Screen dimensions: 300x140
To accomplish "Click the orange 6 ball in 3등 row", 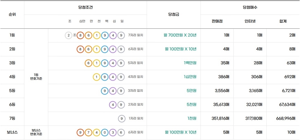I will pos(88,63).
